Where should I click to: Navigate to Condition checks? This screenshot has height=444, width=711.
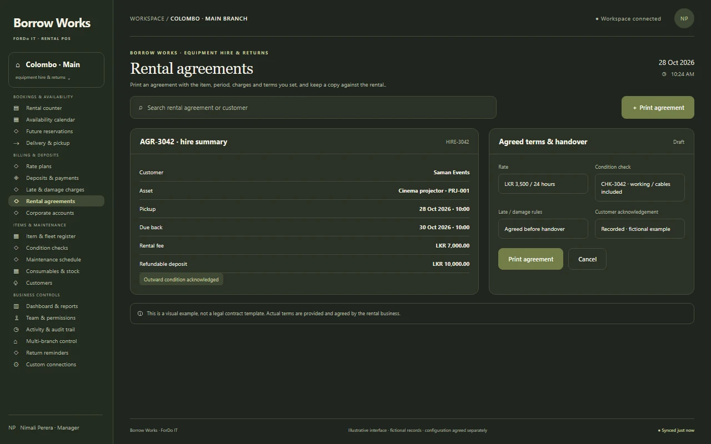56,248
